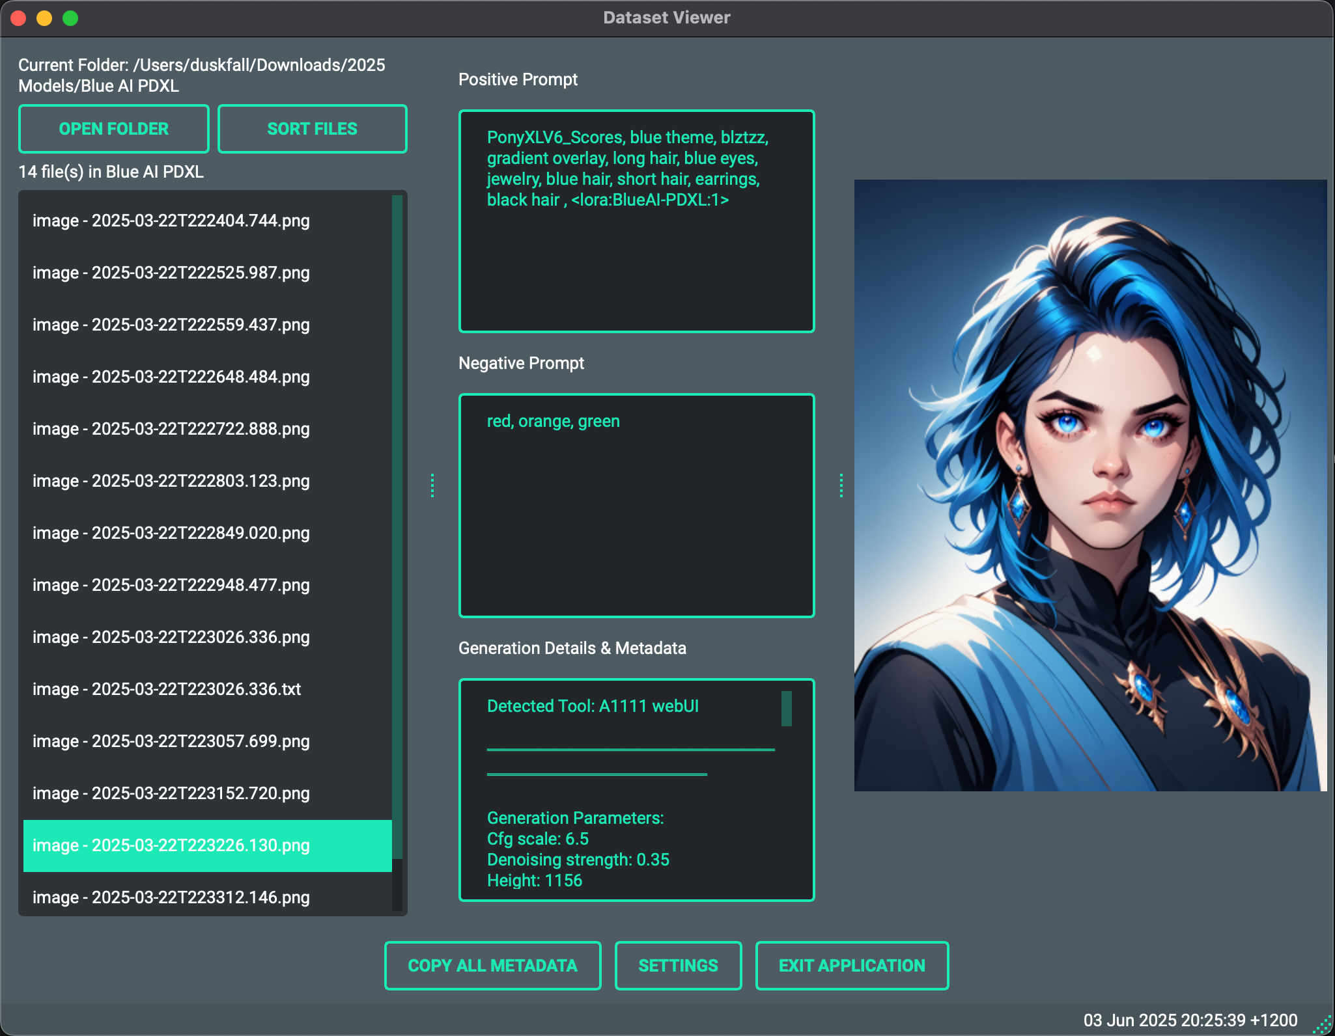The height and width of the screenshot is (1036, 1335).
Task: Grab the left splitter handle dots
Action: (432, 485)
